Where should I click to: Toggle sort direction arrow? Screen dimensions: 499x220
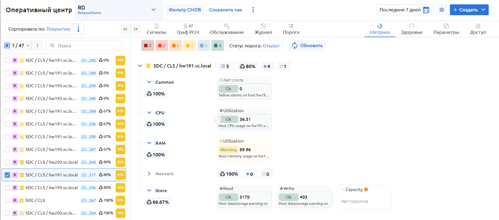point(78,29)
